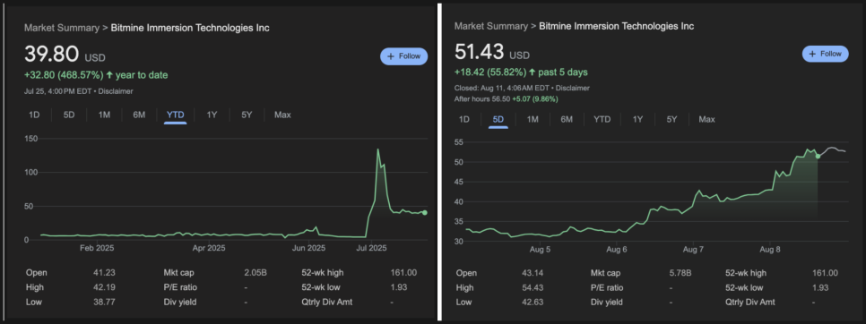Screen dimensions: 866x324
Task: Open Disclaimer link beside Aug 11 timestamp
Action: tap(572, 88)
